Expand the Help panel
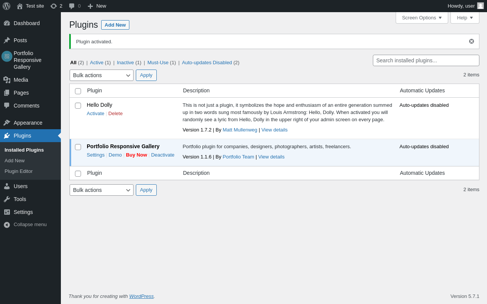 pos(465,17)
